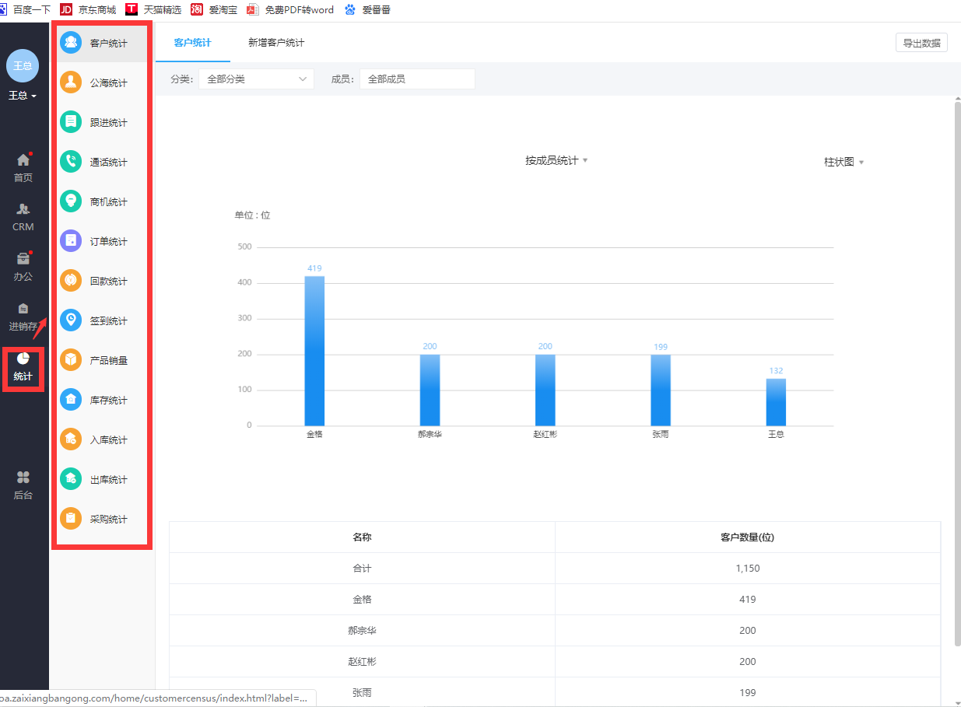
Task: Open the 公海统计 sidebar icon
Action: coord(71,82)
